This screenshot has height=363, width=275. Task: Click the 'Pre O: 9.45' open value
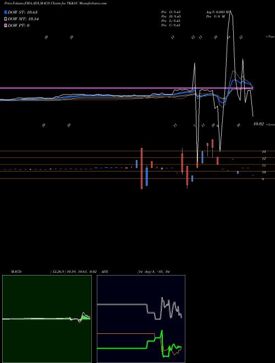171,12
